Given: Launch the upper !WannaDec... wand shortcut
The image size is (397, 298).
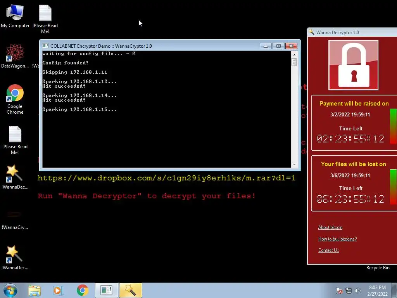Looking at the screenshot, I should pos(15,177).
